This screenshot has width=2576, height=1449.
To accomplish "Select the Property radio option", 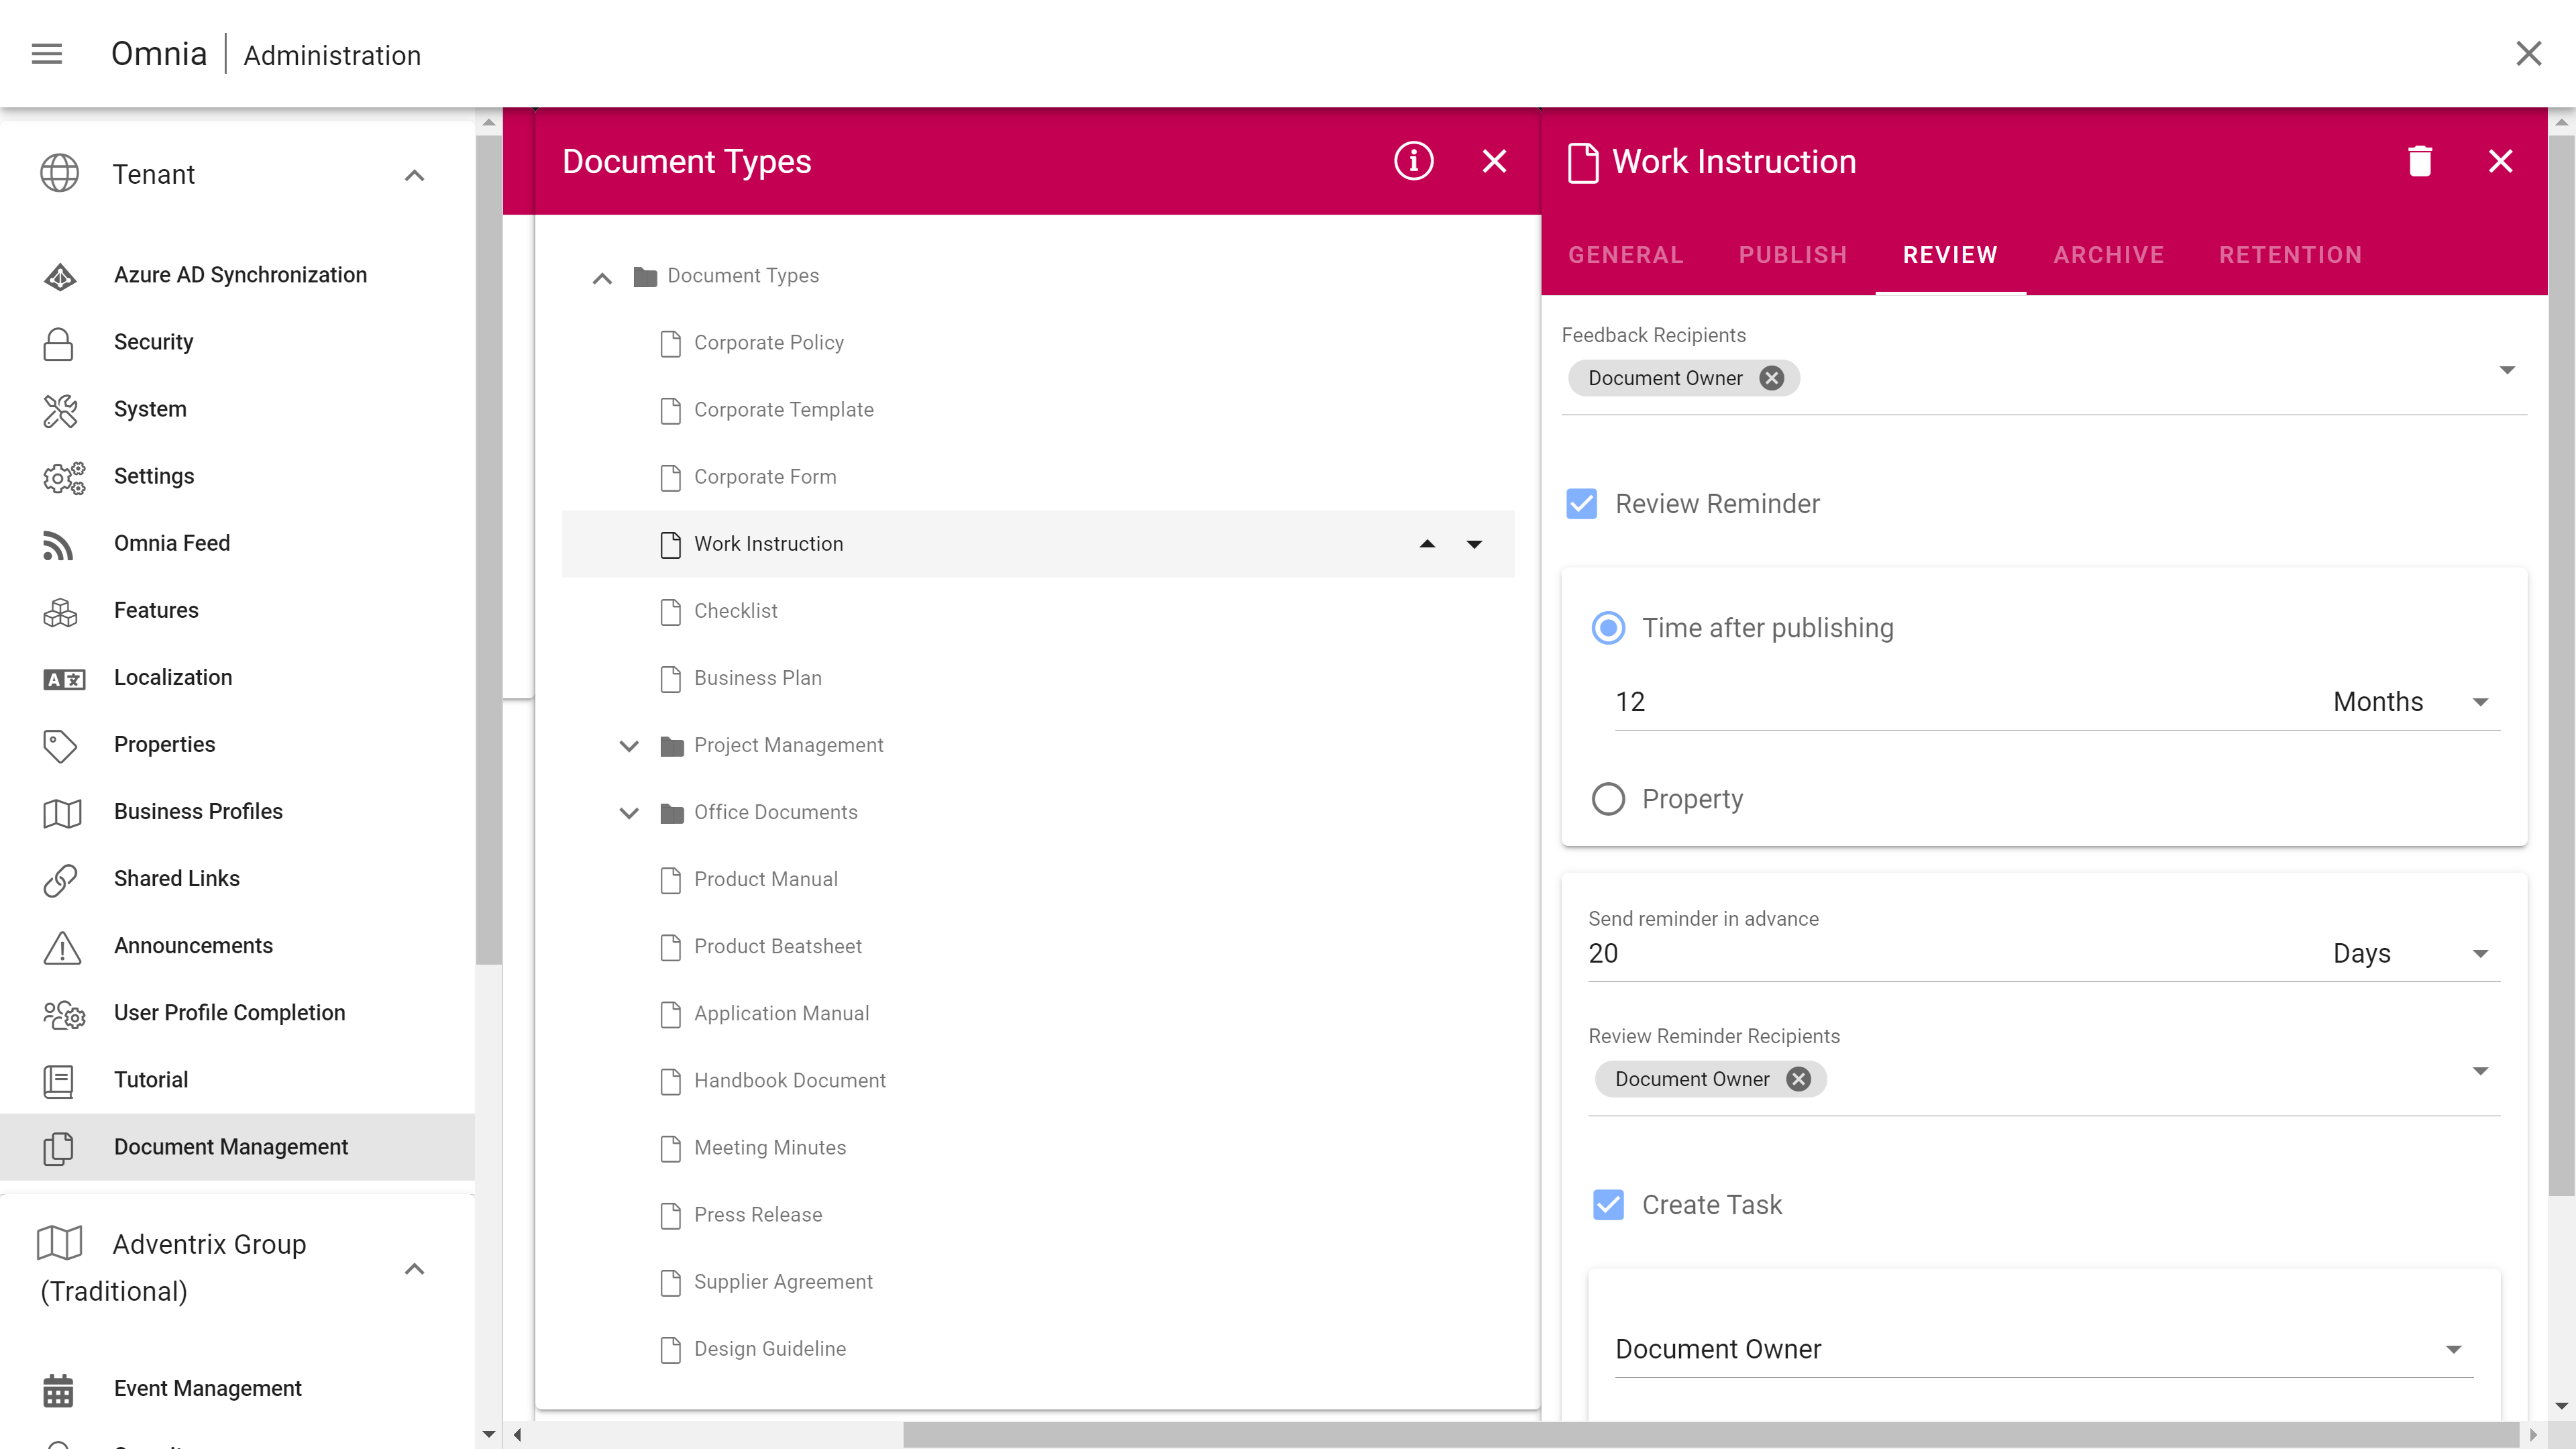I will point(1608,799).
